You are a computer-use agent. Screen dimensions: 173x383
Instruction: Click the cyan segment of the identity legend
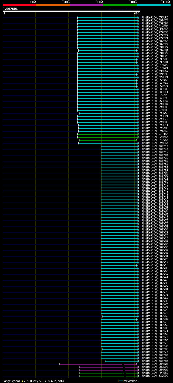154,5
